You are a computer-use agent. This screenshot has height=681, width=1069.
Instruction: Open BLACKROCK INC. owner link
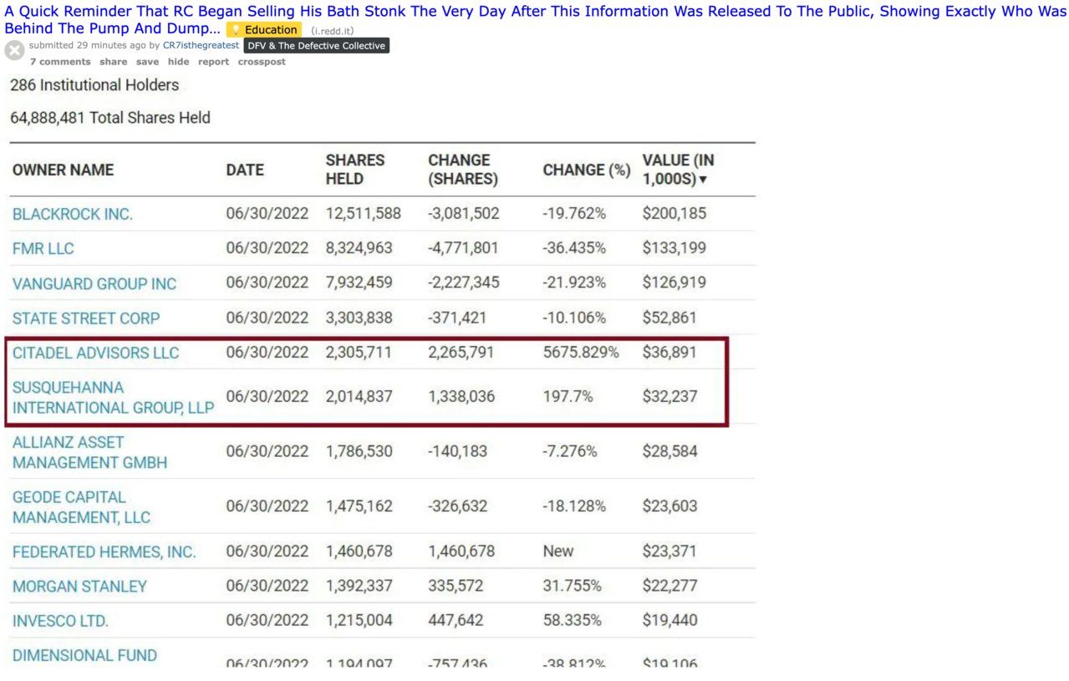tap(73, 214)
